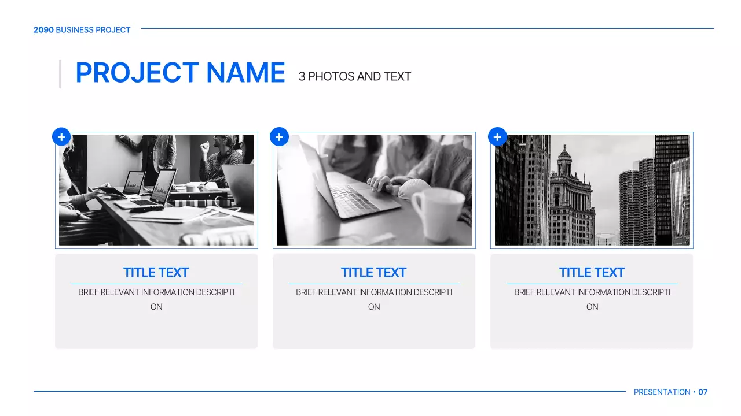Image resolution: width=741 pixels, height=416 pixels.
Task: Select the description text in the left card
Action: tap(156, 299)
